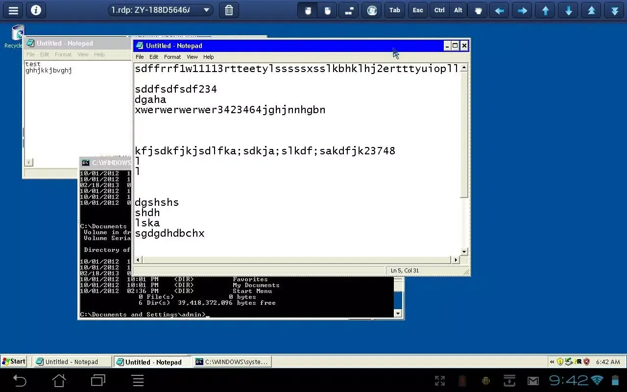Click the 6:42 AM taskbar clock
This screenshot has height=392, width=627.
click(608, 362)
